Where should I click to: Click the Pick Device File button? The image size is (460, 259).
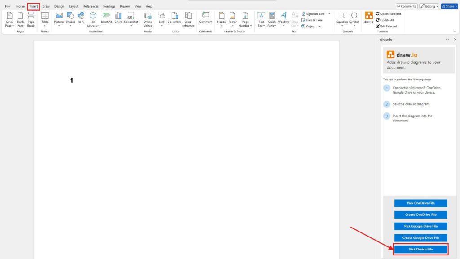coord(420,249)
